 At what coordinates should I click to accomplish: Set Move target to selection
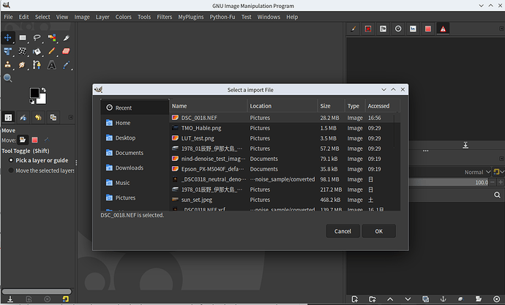[x=34, y=140]
